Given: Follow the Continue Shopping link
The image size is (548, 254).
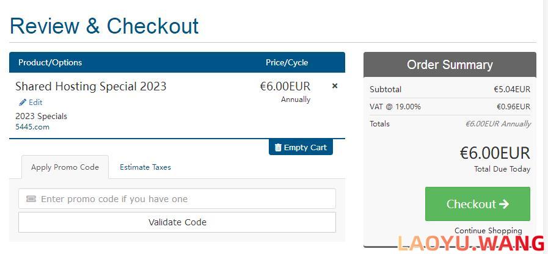Looking at the screenshot, I should point(488,231).
